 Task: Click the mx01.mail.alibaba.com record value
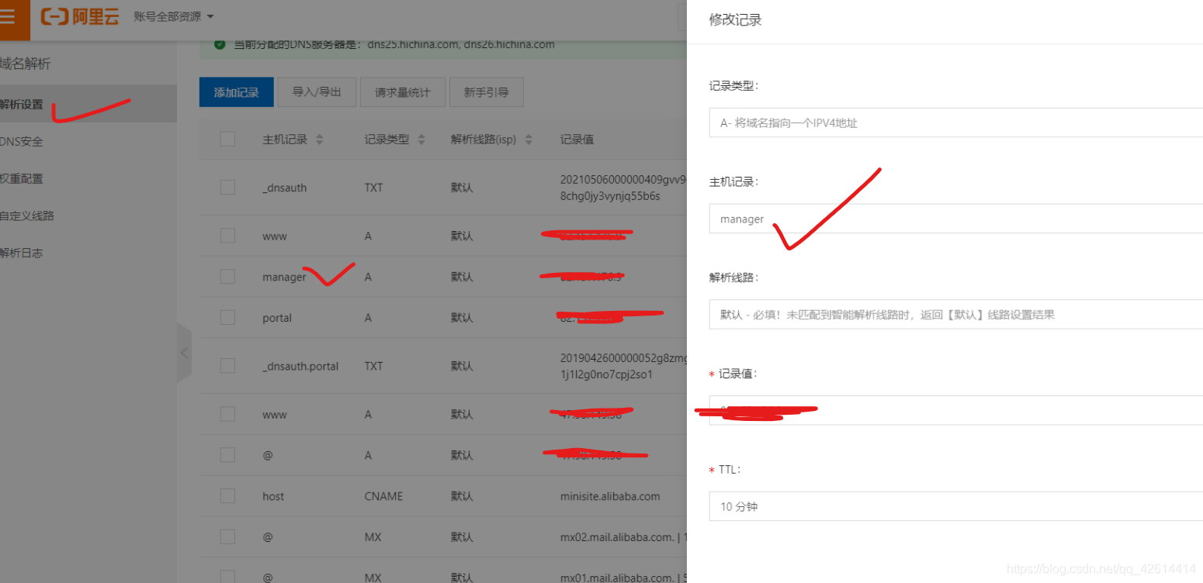click(619, 578)
